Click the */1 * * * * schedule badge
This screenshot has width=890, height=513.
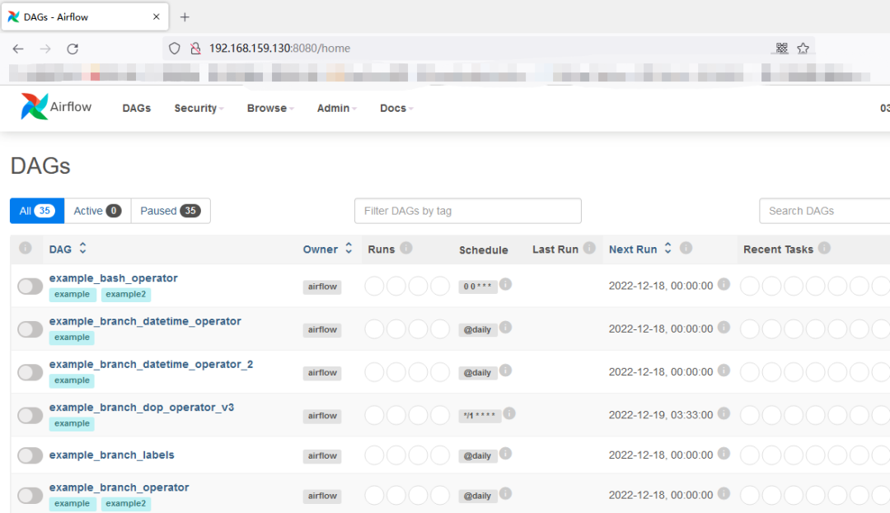[480, 416]
